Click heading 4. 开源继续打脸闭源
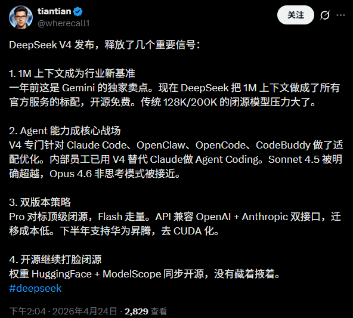The image size is (353, 318). pyautogui.click(x=55, y=260)
